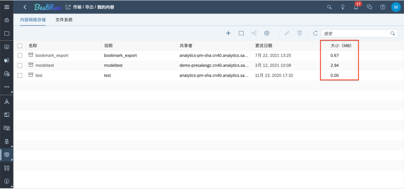Open the Translation icon in sidebar

click(x=7, y=128)
